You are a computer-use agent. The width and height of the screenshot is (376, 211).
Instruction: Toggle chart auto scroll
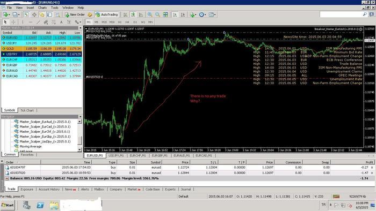tap(175, 14)
